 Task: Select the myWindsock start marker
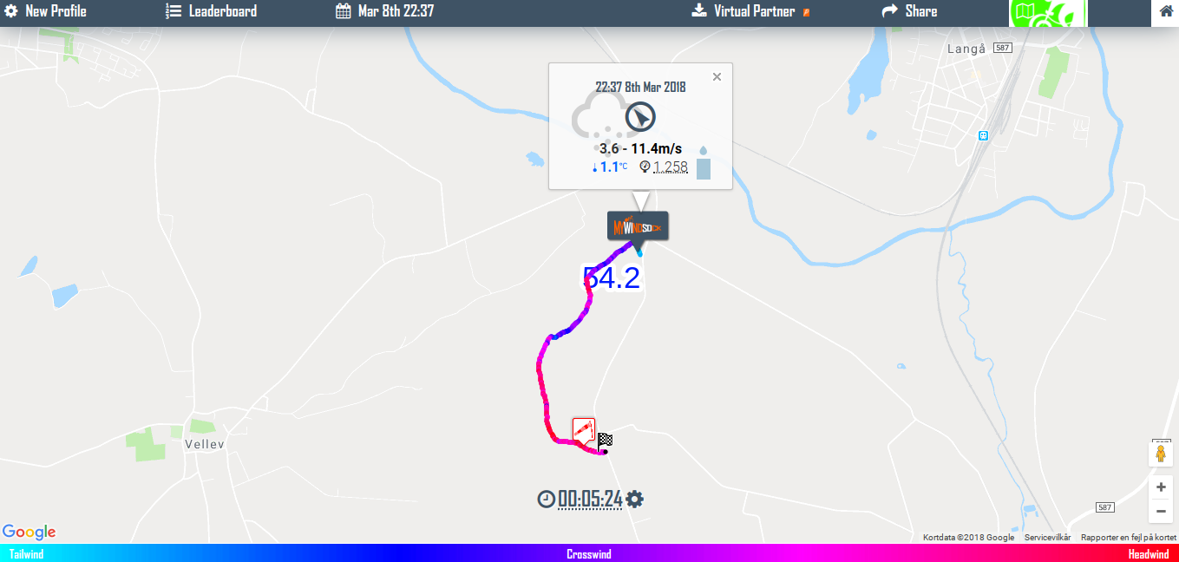click(x=638, y=226)
